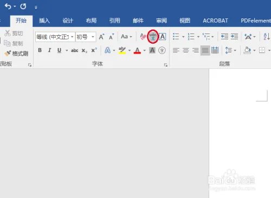
Task: Toggle bold formatting
Action: click(40, 50)
